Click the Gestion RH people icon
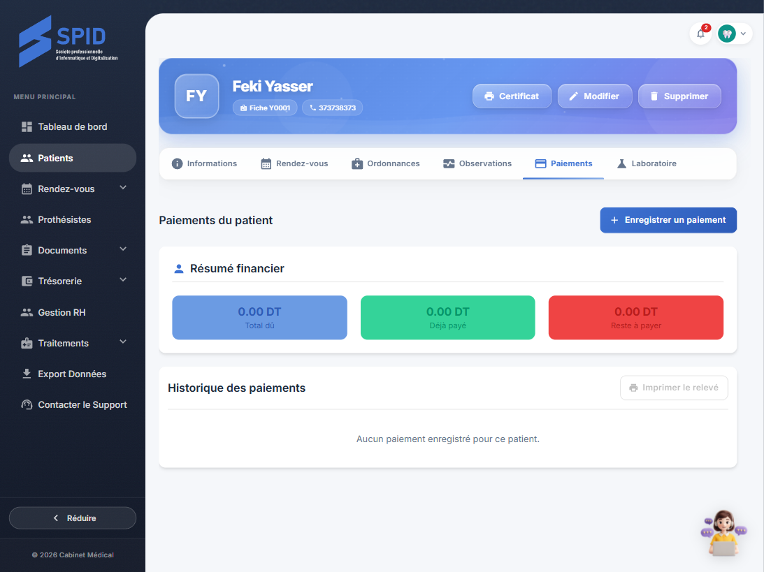Screen dimensions: 764x572 coord(27,312)
